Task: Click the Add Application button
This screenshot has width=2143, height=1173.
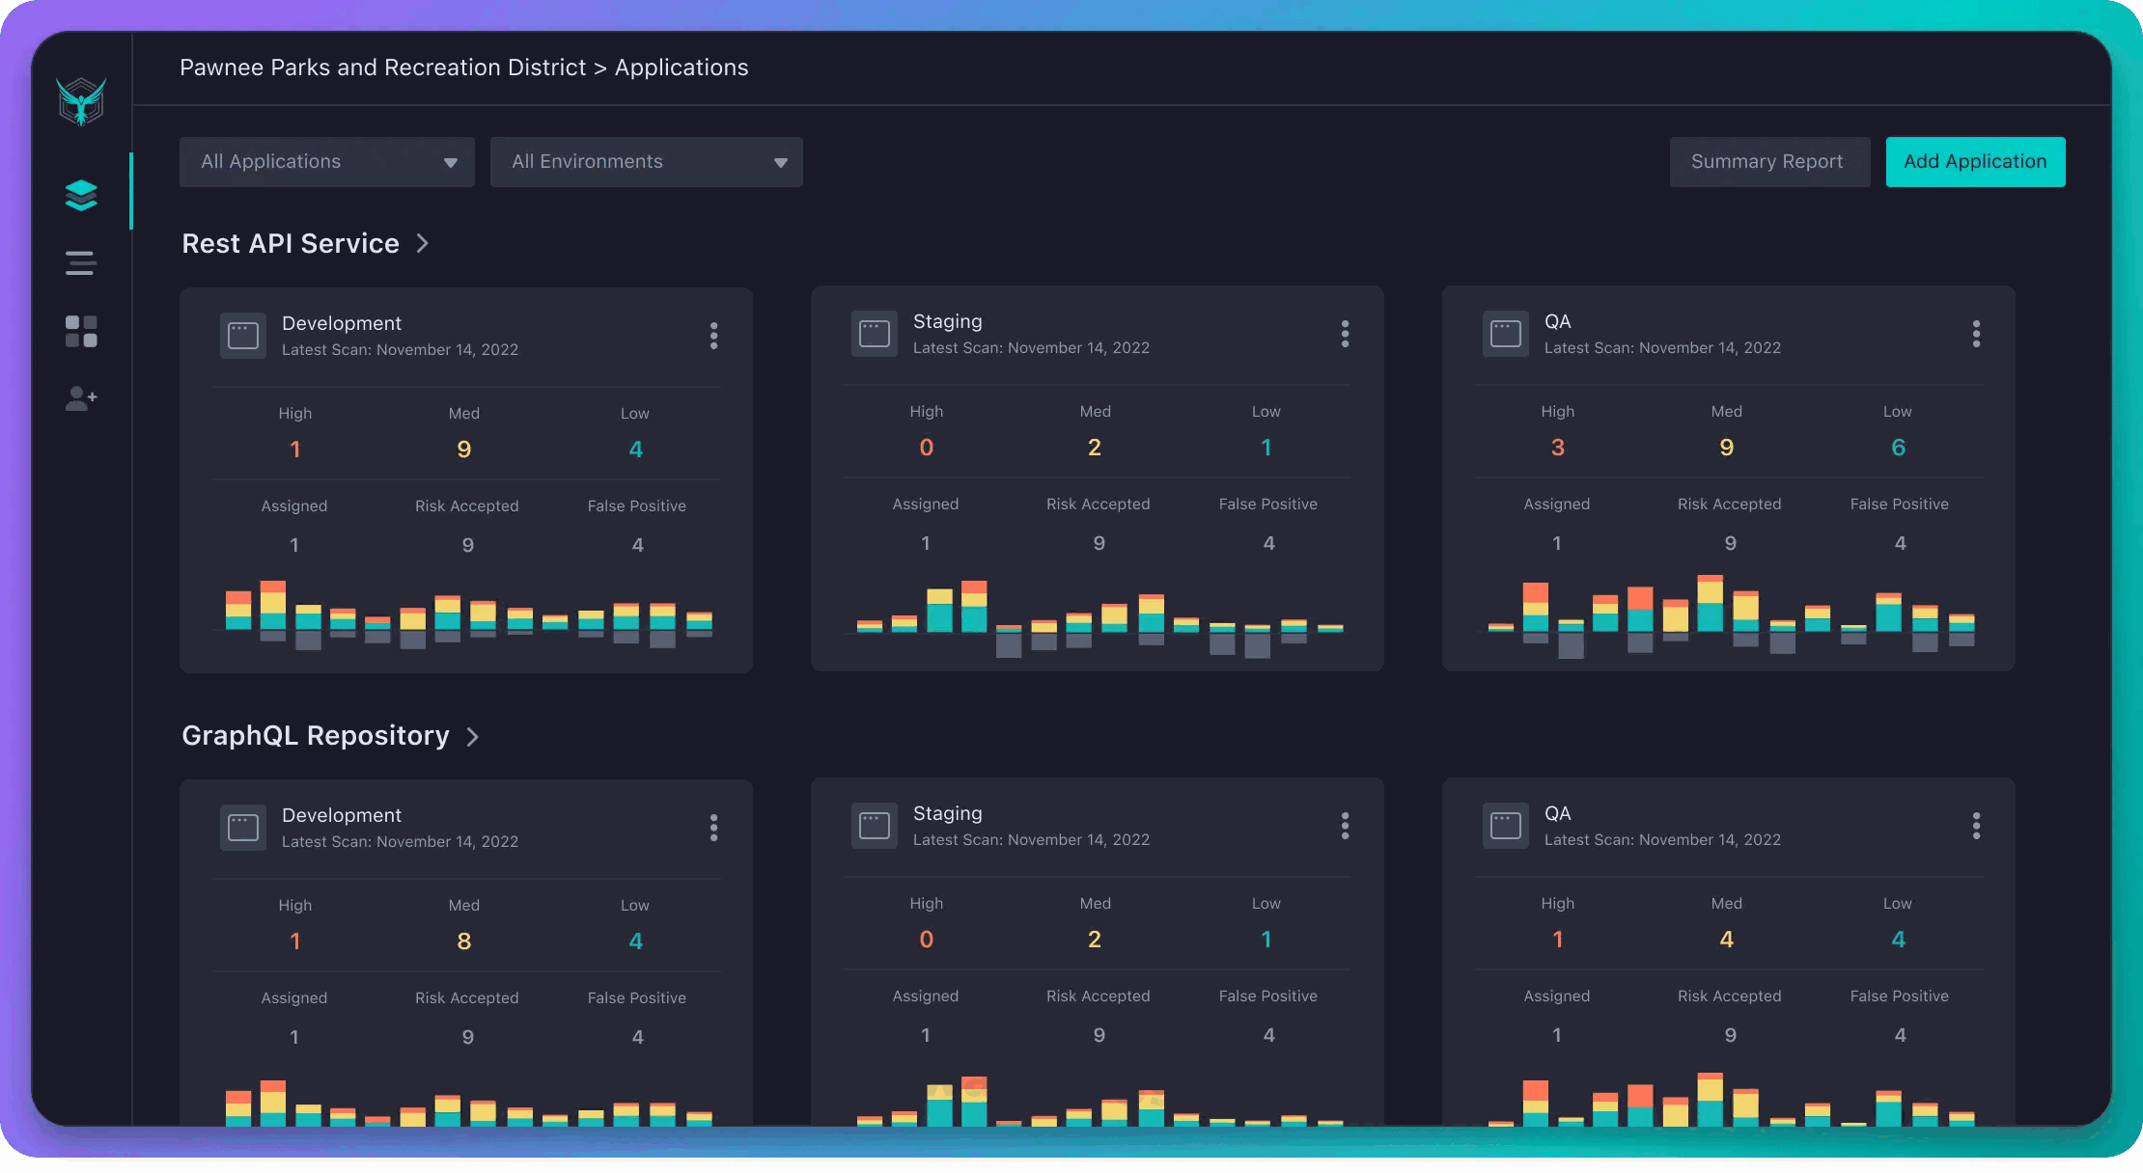Action: pos(1975,161)
